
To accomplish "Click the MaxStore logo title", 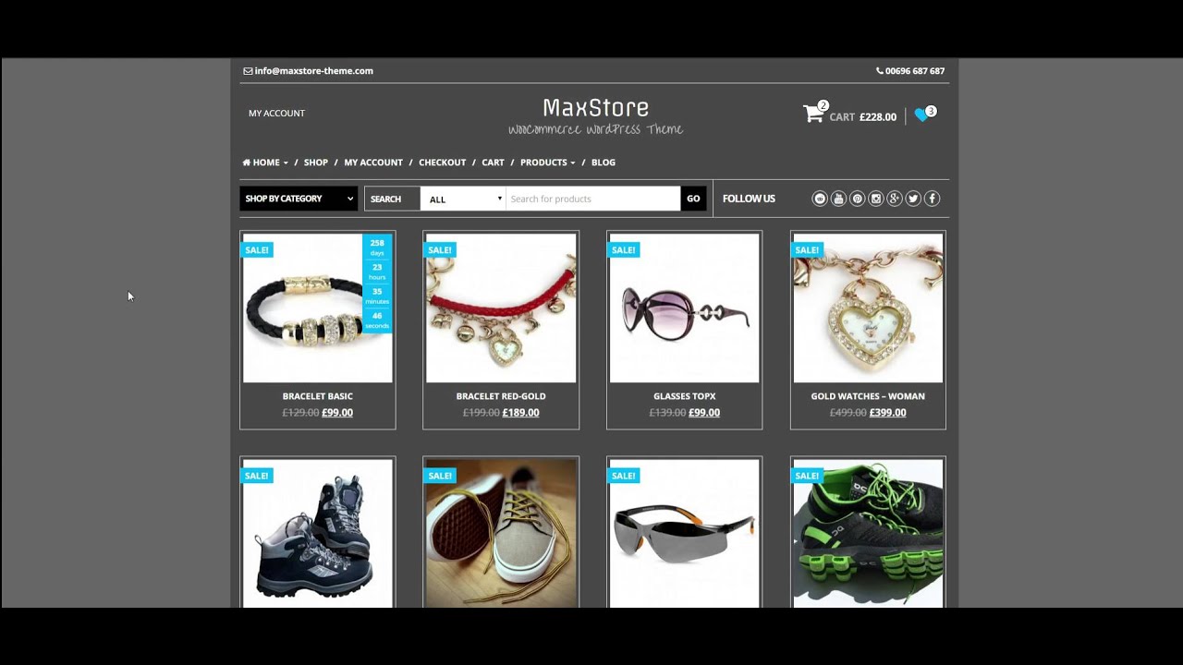I will click(596, 107).
